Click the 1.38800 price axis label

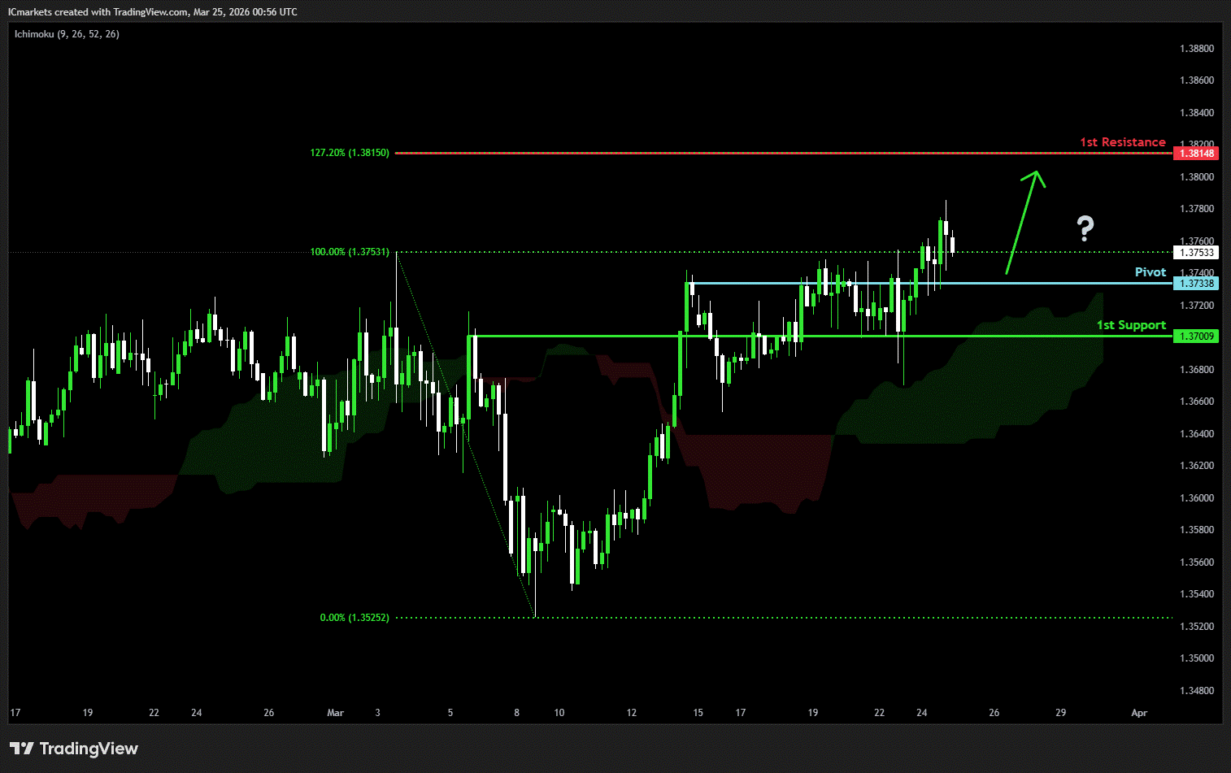(1196, 49)
